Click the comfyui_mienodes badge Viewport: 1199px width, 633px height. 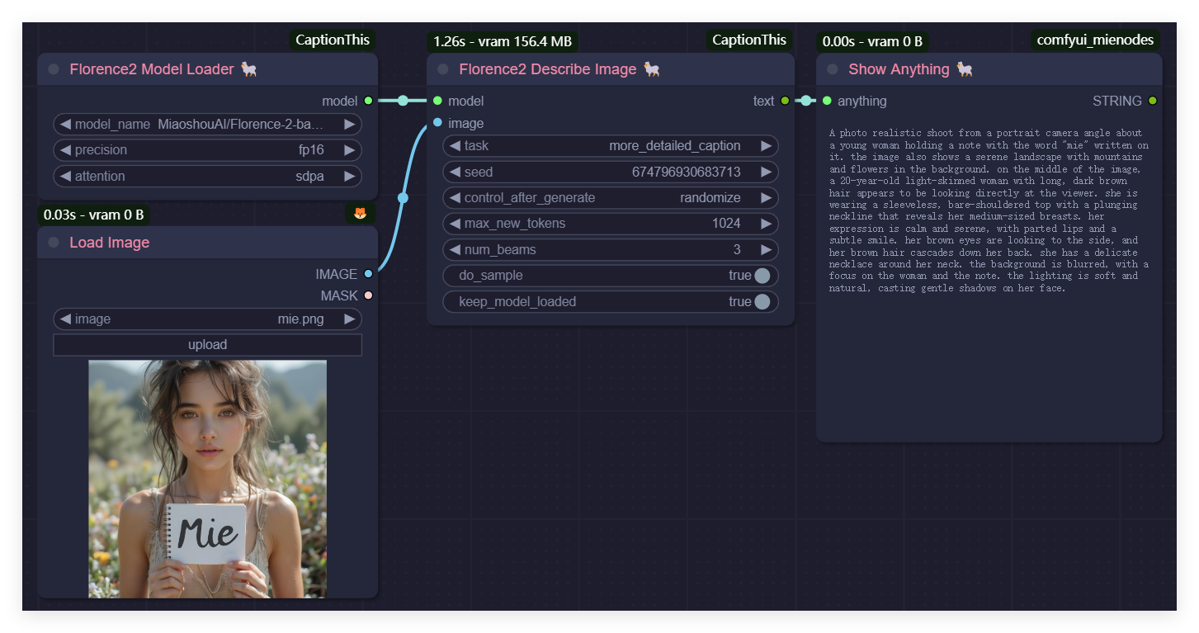click(x=1095, y=40)
